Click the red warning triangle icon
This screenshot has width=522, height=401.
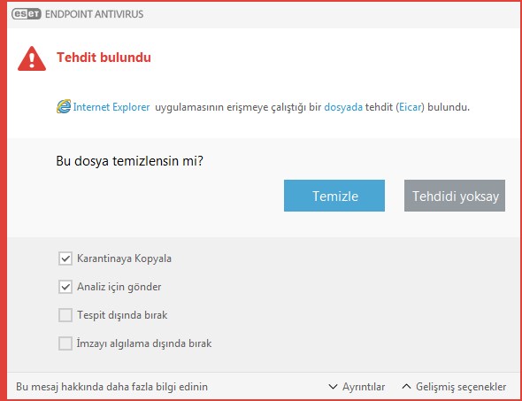pos(32,58)
